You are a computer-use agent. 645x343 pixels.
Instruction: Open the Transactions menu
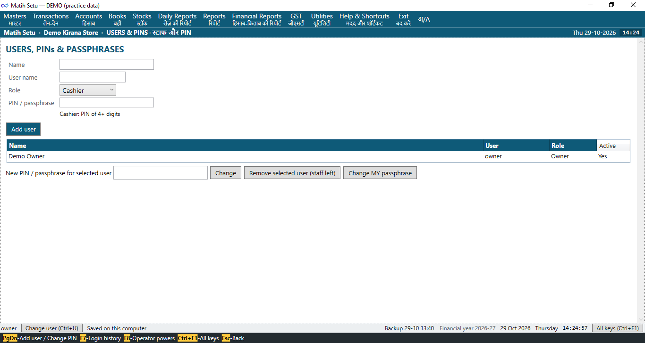click(x=51, y=19)
